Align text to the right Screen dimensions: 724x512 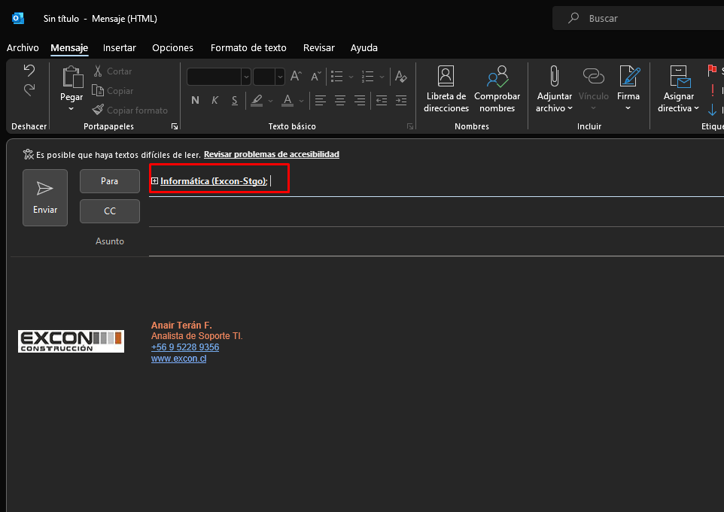(x=360, y=100)
